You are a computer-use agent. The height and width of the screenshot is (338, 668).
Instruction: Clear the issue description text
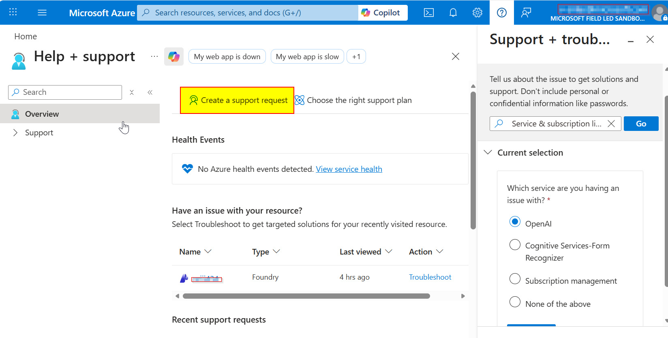611,124
